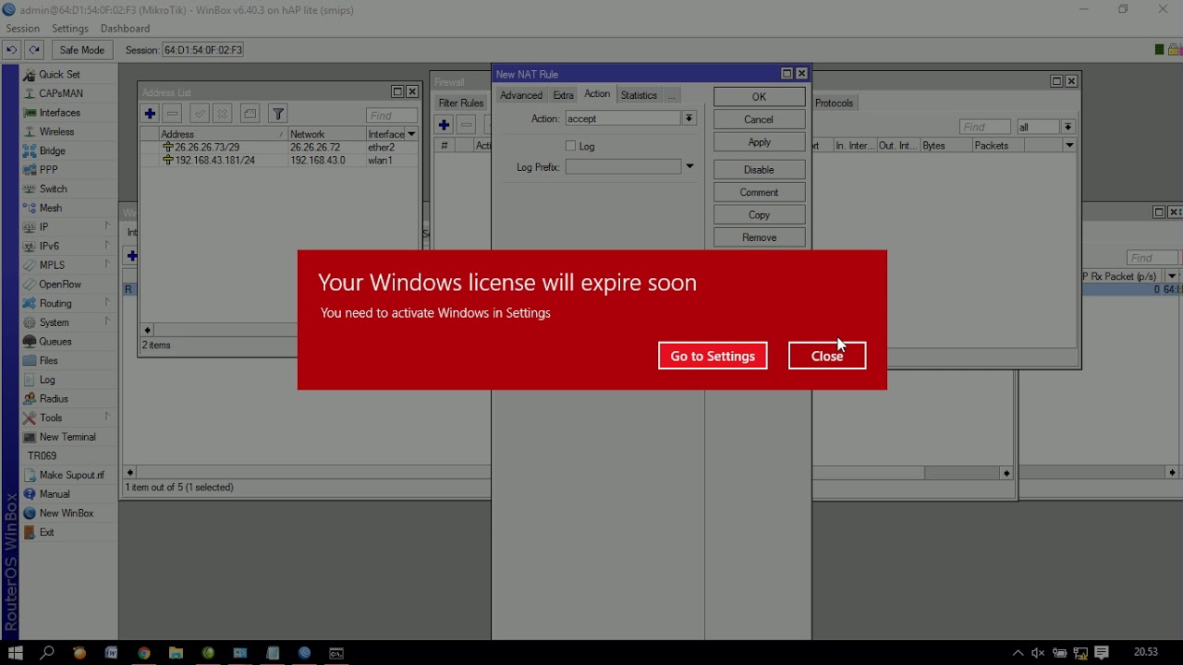Click comment icon in Address List

click(250, 114)
